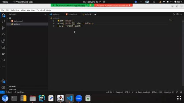Open Terminal from the dock

point(14,98)
